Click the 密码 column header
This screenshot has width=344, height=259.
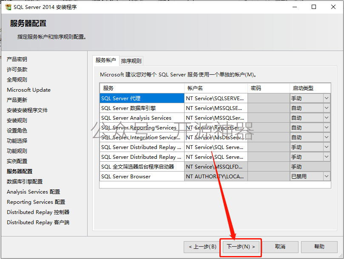[269, 88]
